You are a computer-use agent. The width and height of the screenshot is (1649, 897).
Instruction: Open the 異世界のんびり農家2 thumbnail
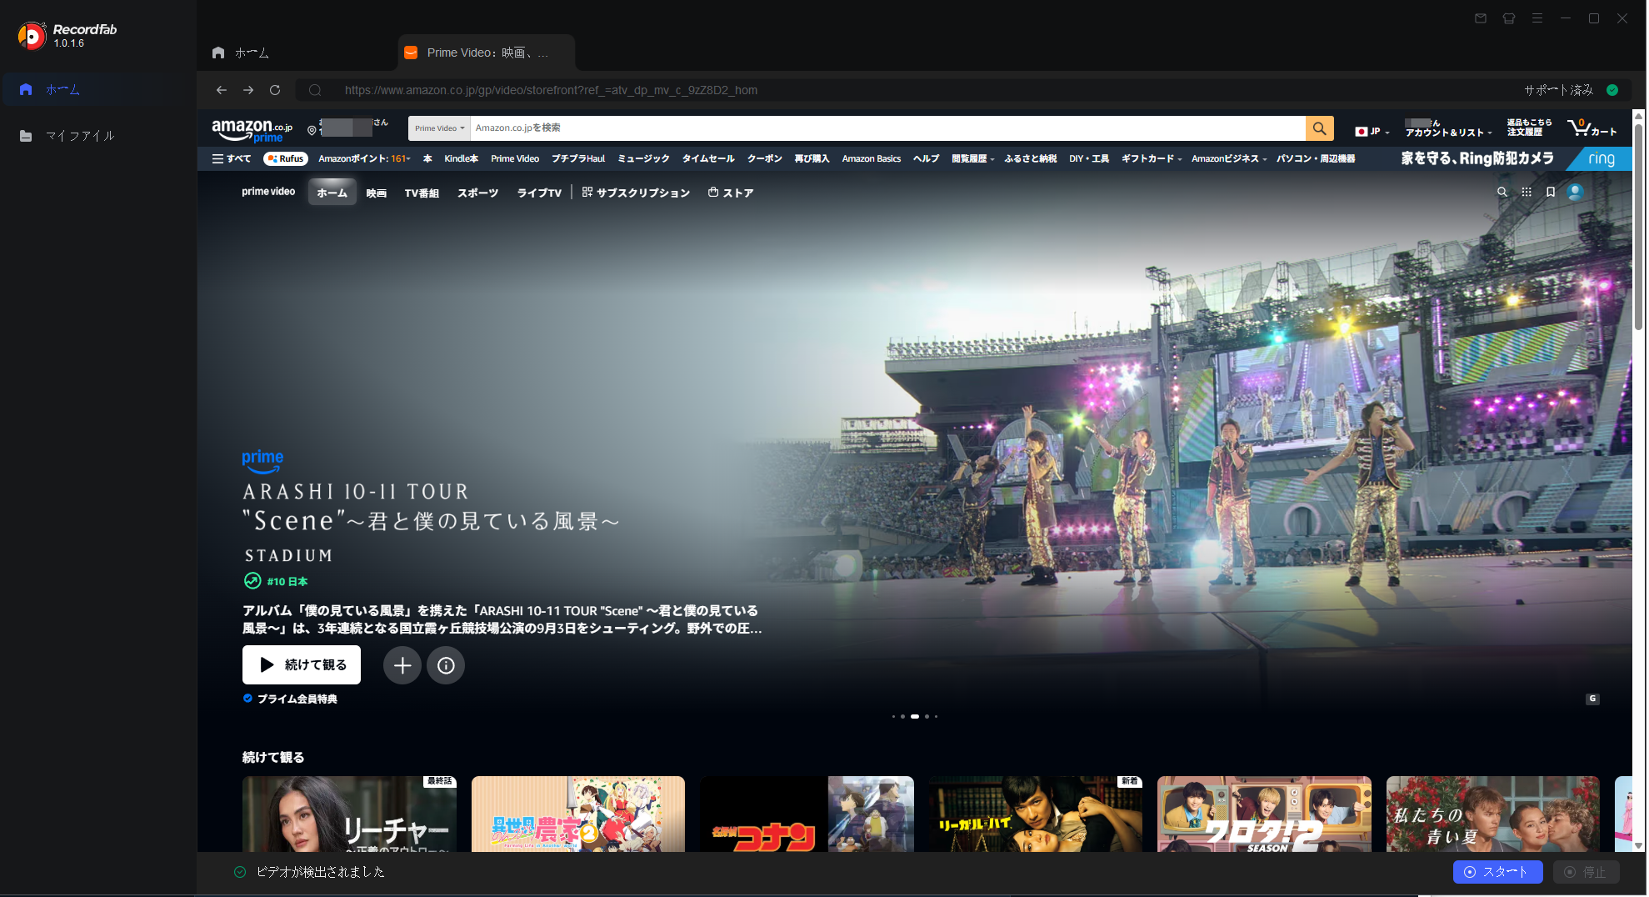[x=578, y=814]
